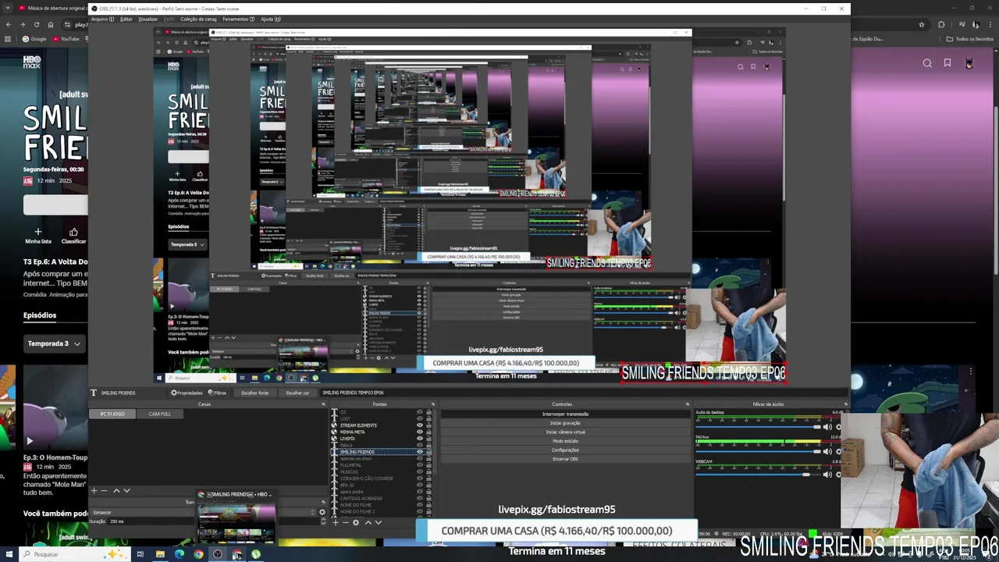This screenshot has width=999, height=562.
Task: Click Escolher cor in source toolbar
Action: click(x=297, y=393)
